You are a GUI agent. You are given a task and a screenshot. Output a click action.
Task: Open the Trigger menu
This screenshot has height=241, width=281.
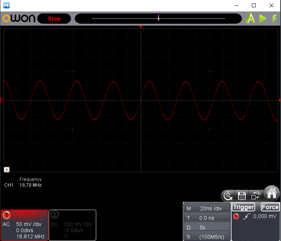click(x=243, y=207)
